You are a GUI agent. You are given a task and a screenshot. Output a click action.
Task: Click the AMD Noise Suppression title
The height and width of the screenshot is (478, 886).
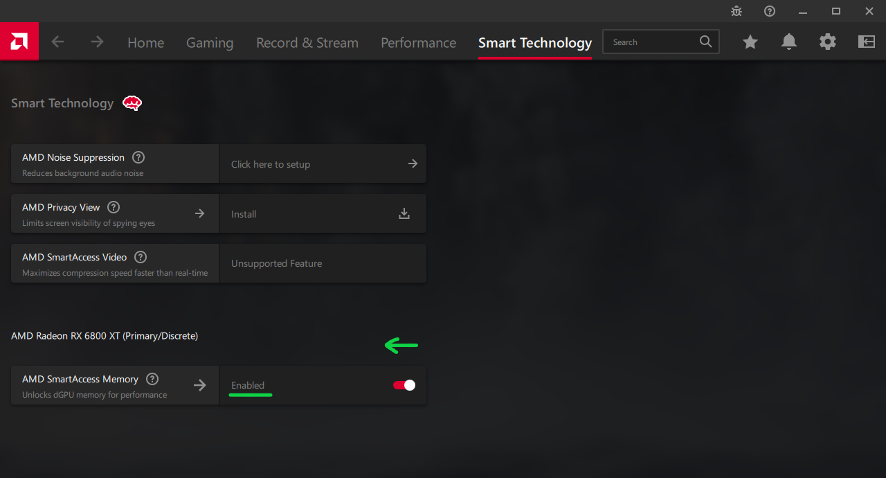(73, 157)
